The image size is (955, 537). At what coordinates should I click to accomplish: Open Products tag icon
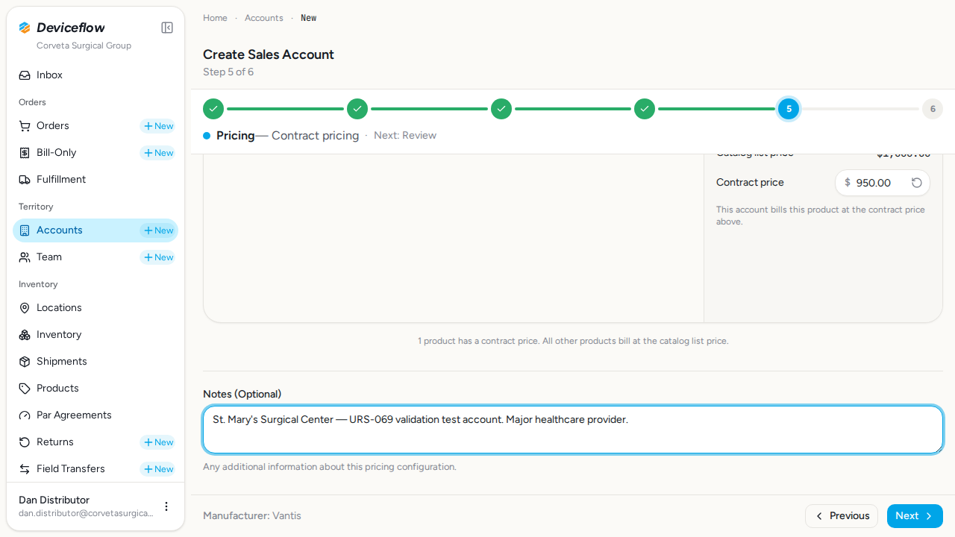(x=25, y=389)
